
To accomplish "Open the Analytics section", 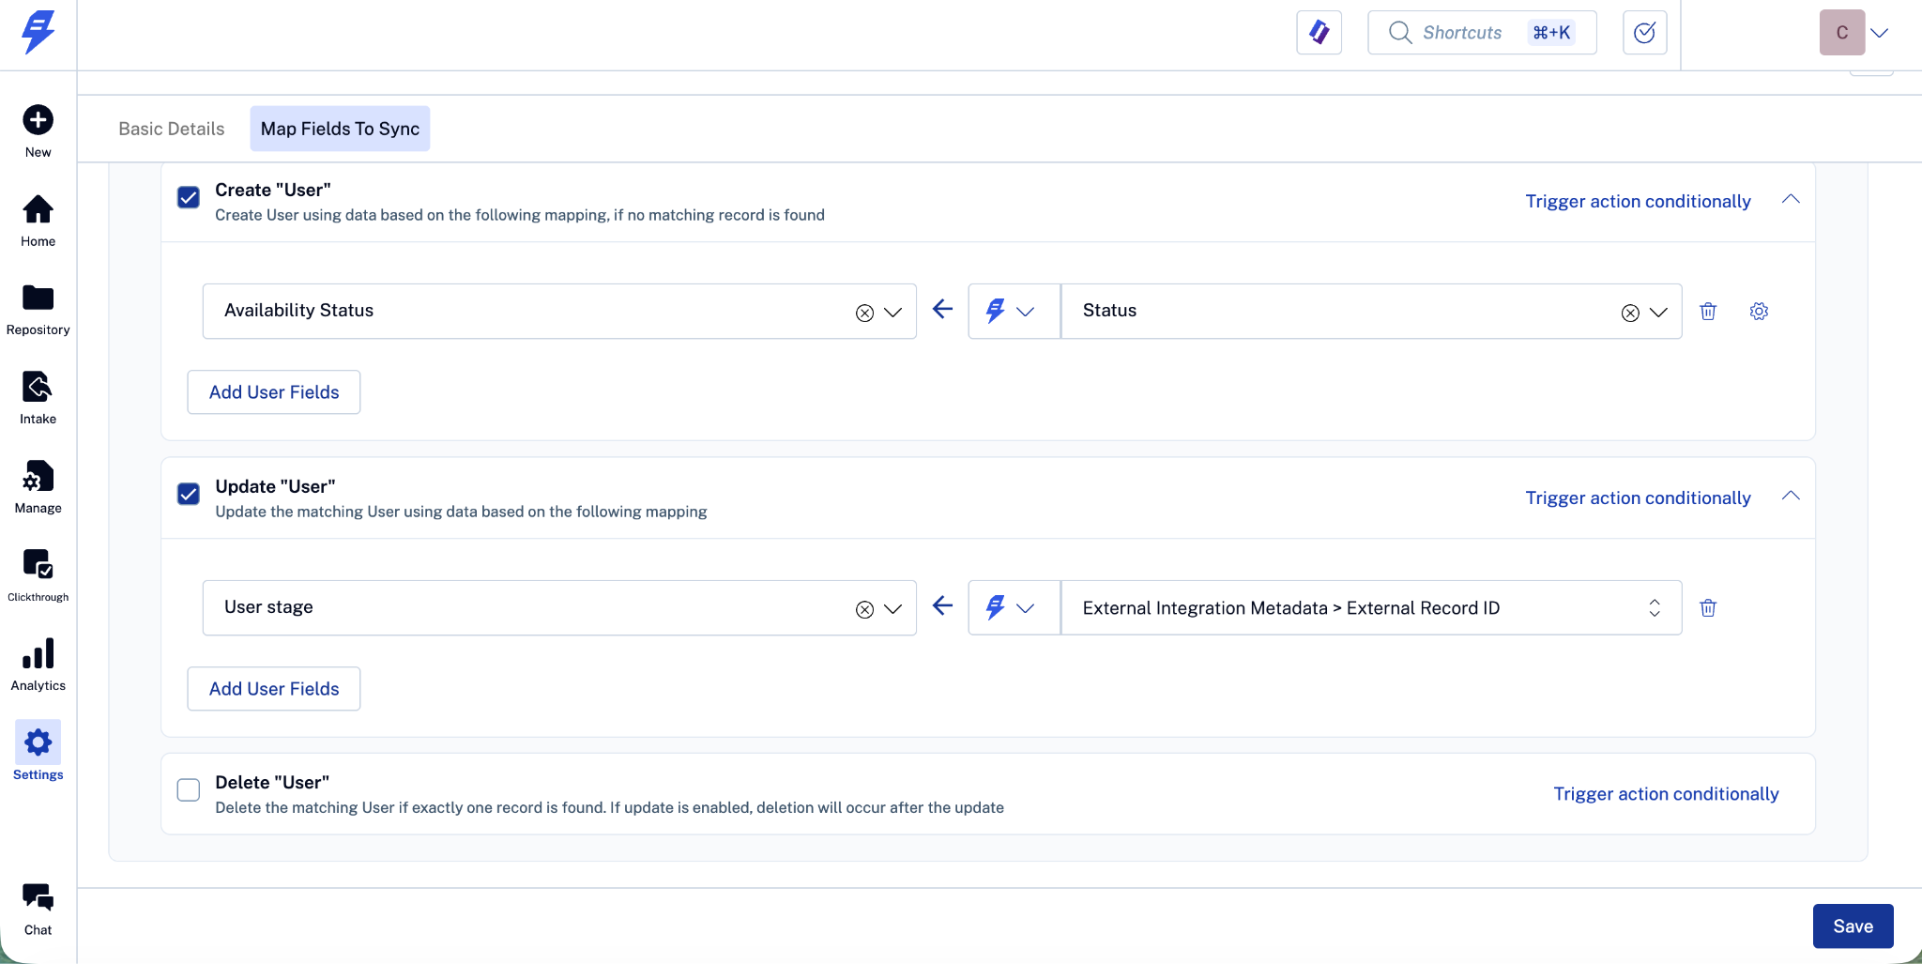I will pyautogui.click(x=38, y=665).
